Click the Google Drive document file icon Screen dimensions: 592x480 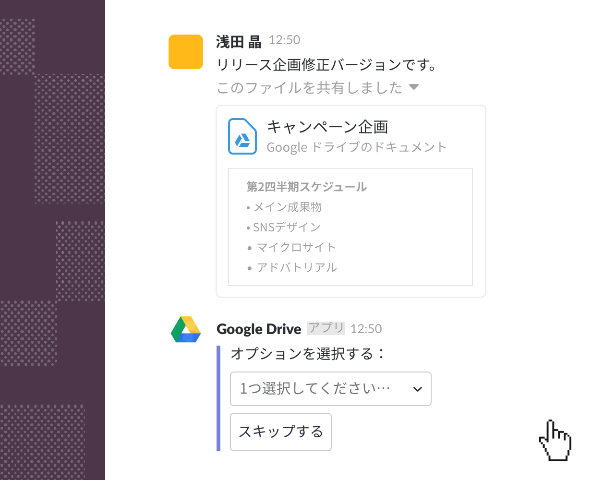[x=242, y=136]
